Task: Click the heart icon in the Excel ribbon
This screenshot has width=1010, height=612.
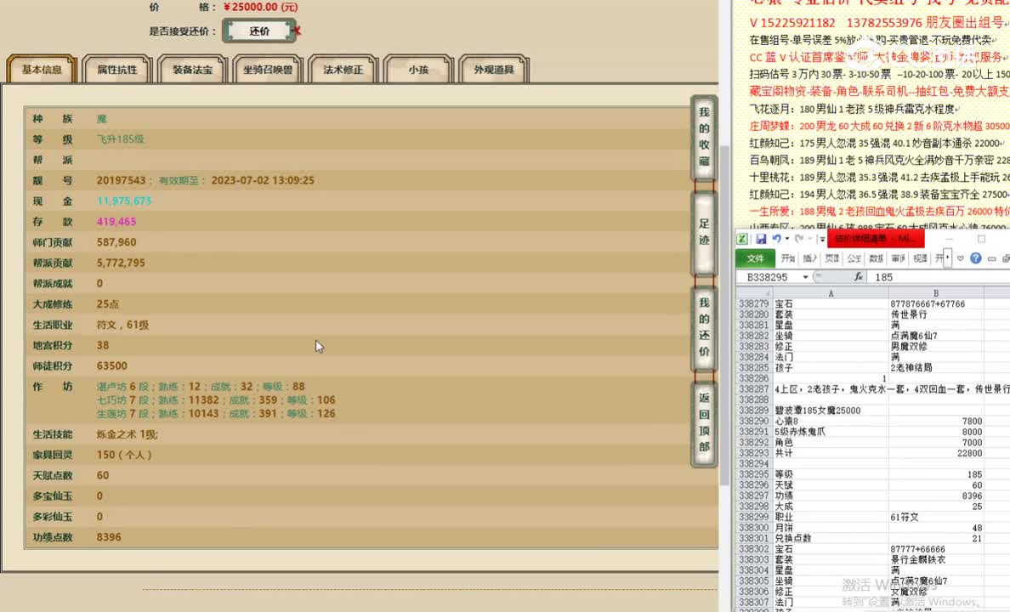Action: pos(961,258)
